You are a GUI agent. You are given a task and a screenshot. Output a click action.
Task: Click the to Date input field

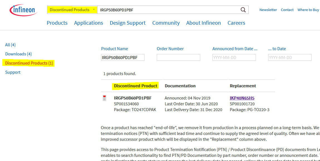pos(290,57)
